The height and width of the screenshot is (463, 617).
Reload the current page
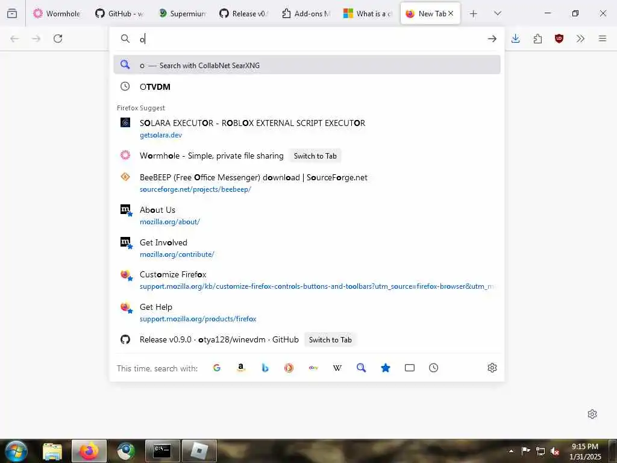click(58, 39)
